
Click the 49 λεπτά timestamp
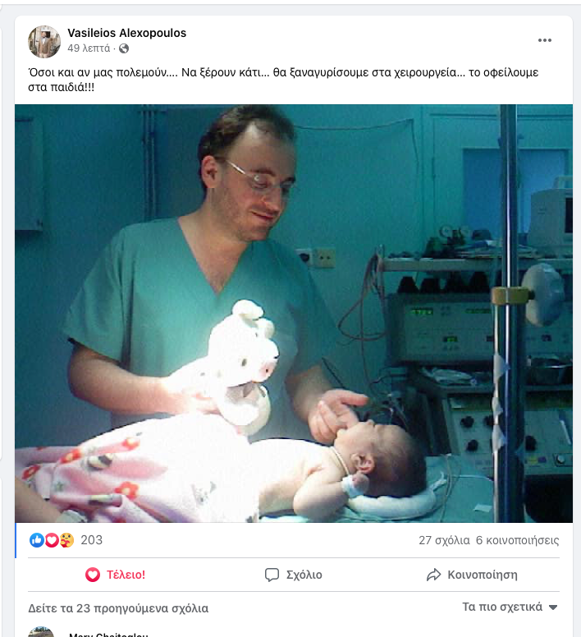(x=89, y=48)
